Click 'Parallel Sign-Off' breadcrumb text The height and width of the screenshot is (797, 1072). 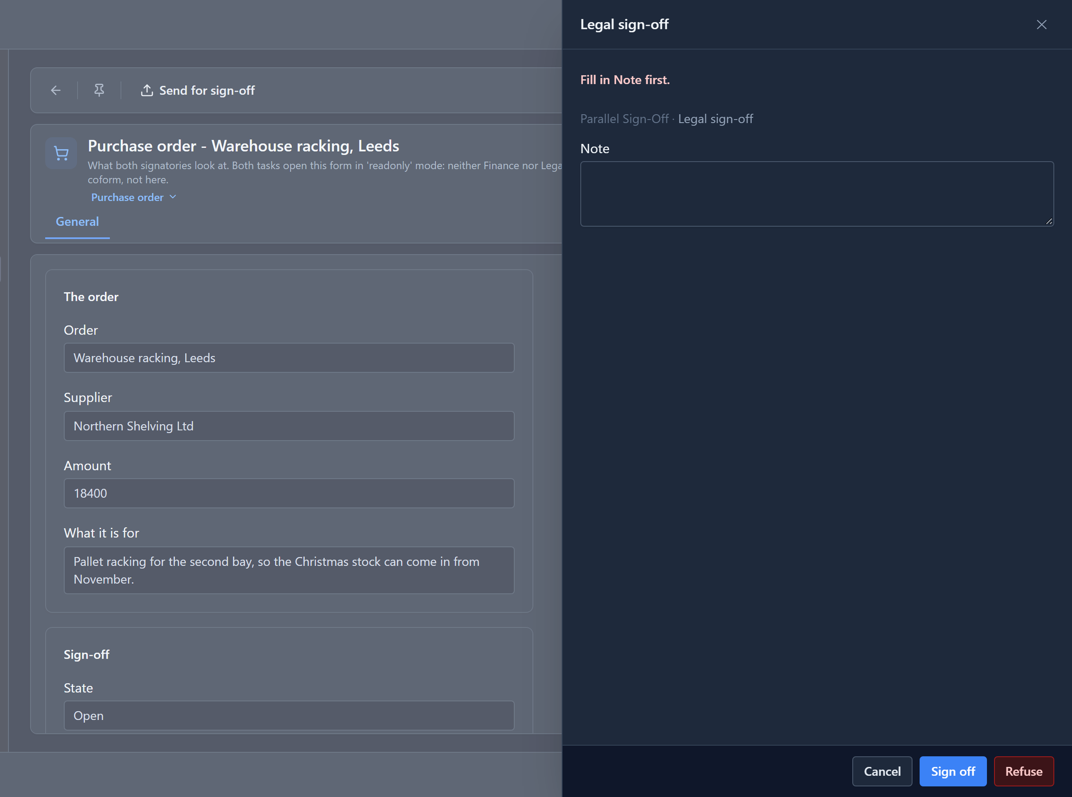624,119
